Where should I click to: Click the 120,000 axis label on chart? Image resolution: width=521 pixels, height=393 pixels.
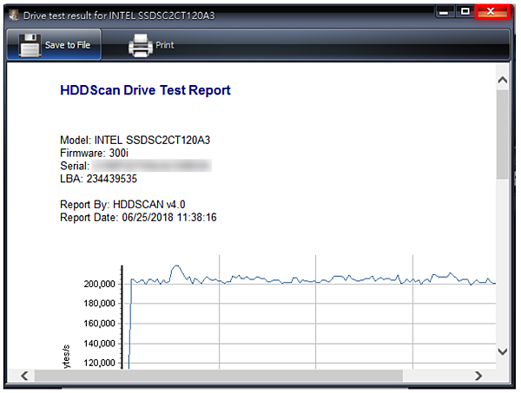tap(99, 363)
